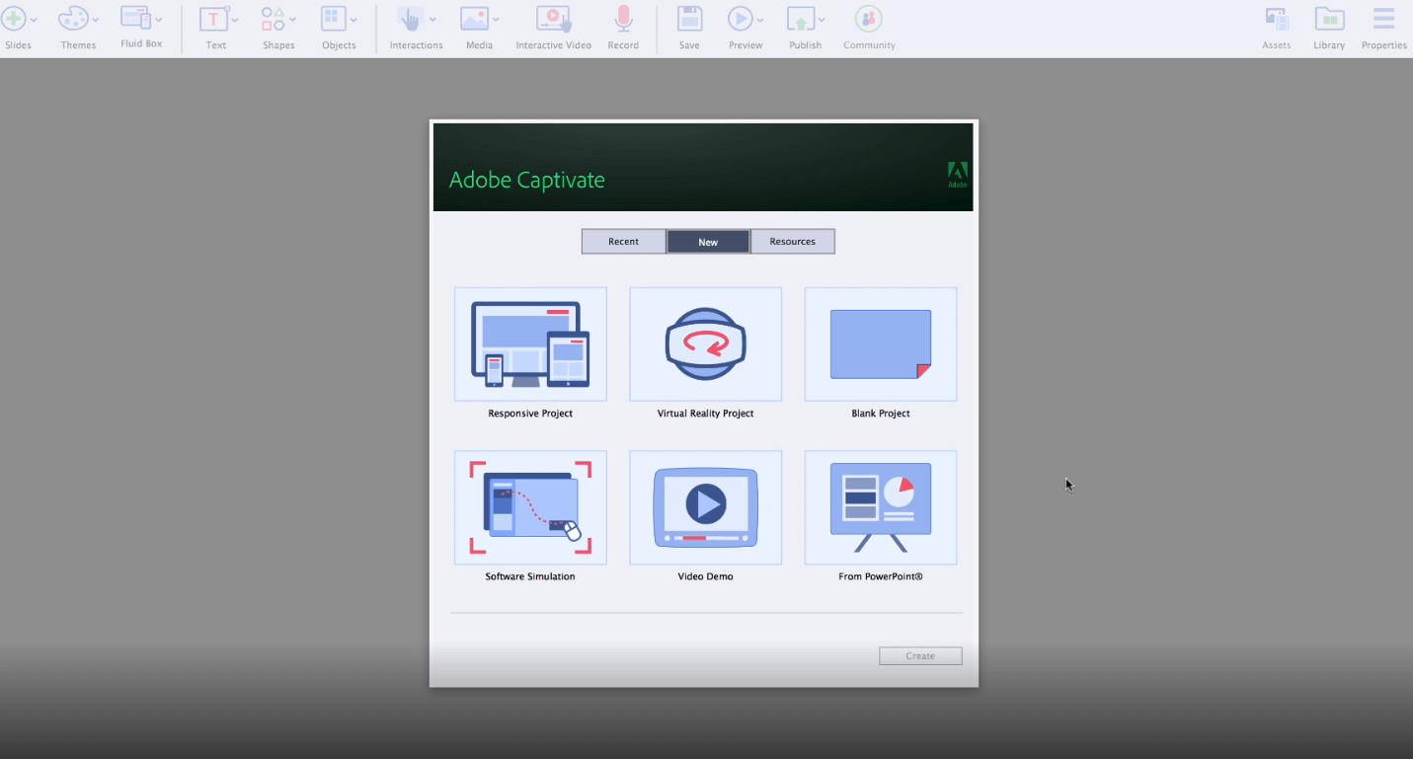Viewport: 1413px width, 759px height.
Task: Click the "Adobe Captivate" banner title
Action: coord(527,181)
